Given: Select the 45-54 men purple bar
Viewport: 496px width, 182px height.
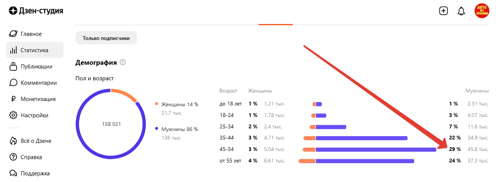Looking at the screenshot, I should (376, 149).
